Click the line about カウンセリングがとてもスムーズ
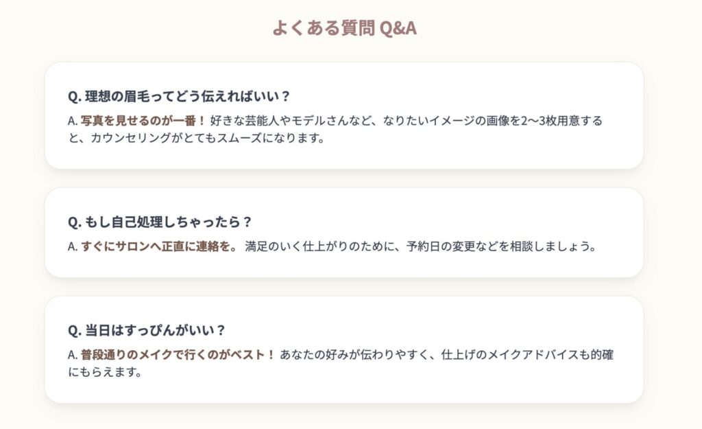Screen dimensions: 702x429 197,138
